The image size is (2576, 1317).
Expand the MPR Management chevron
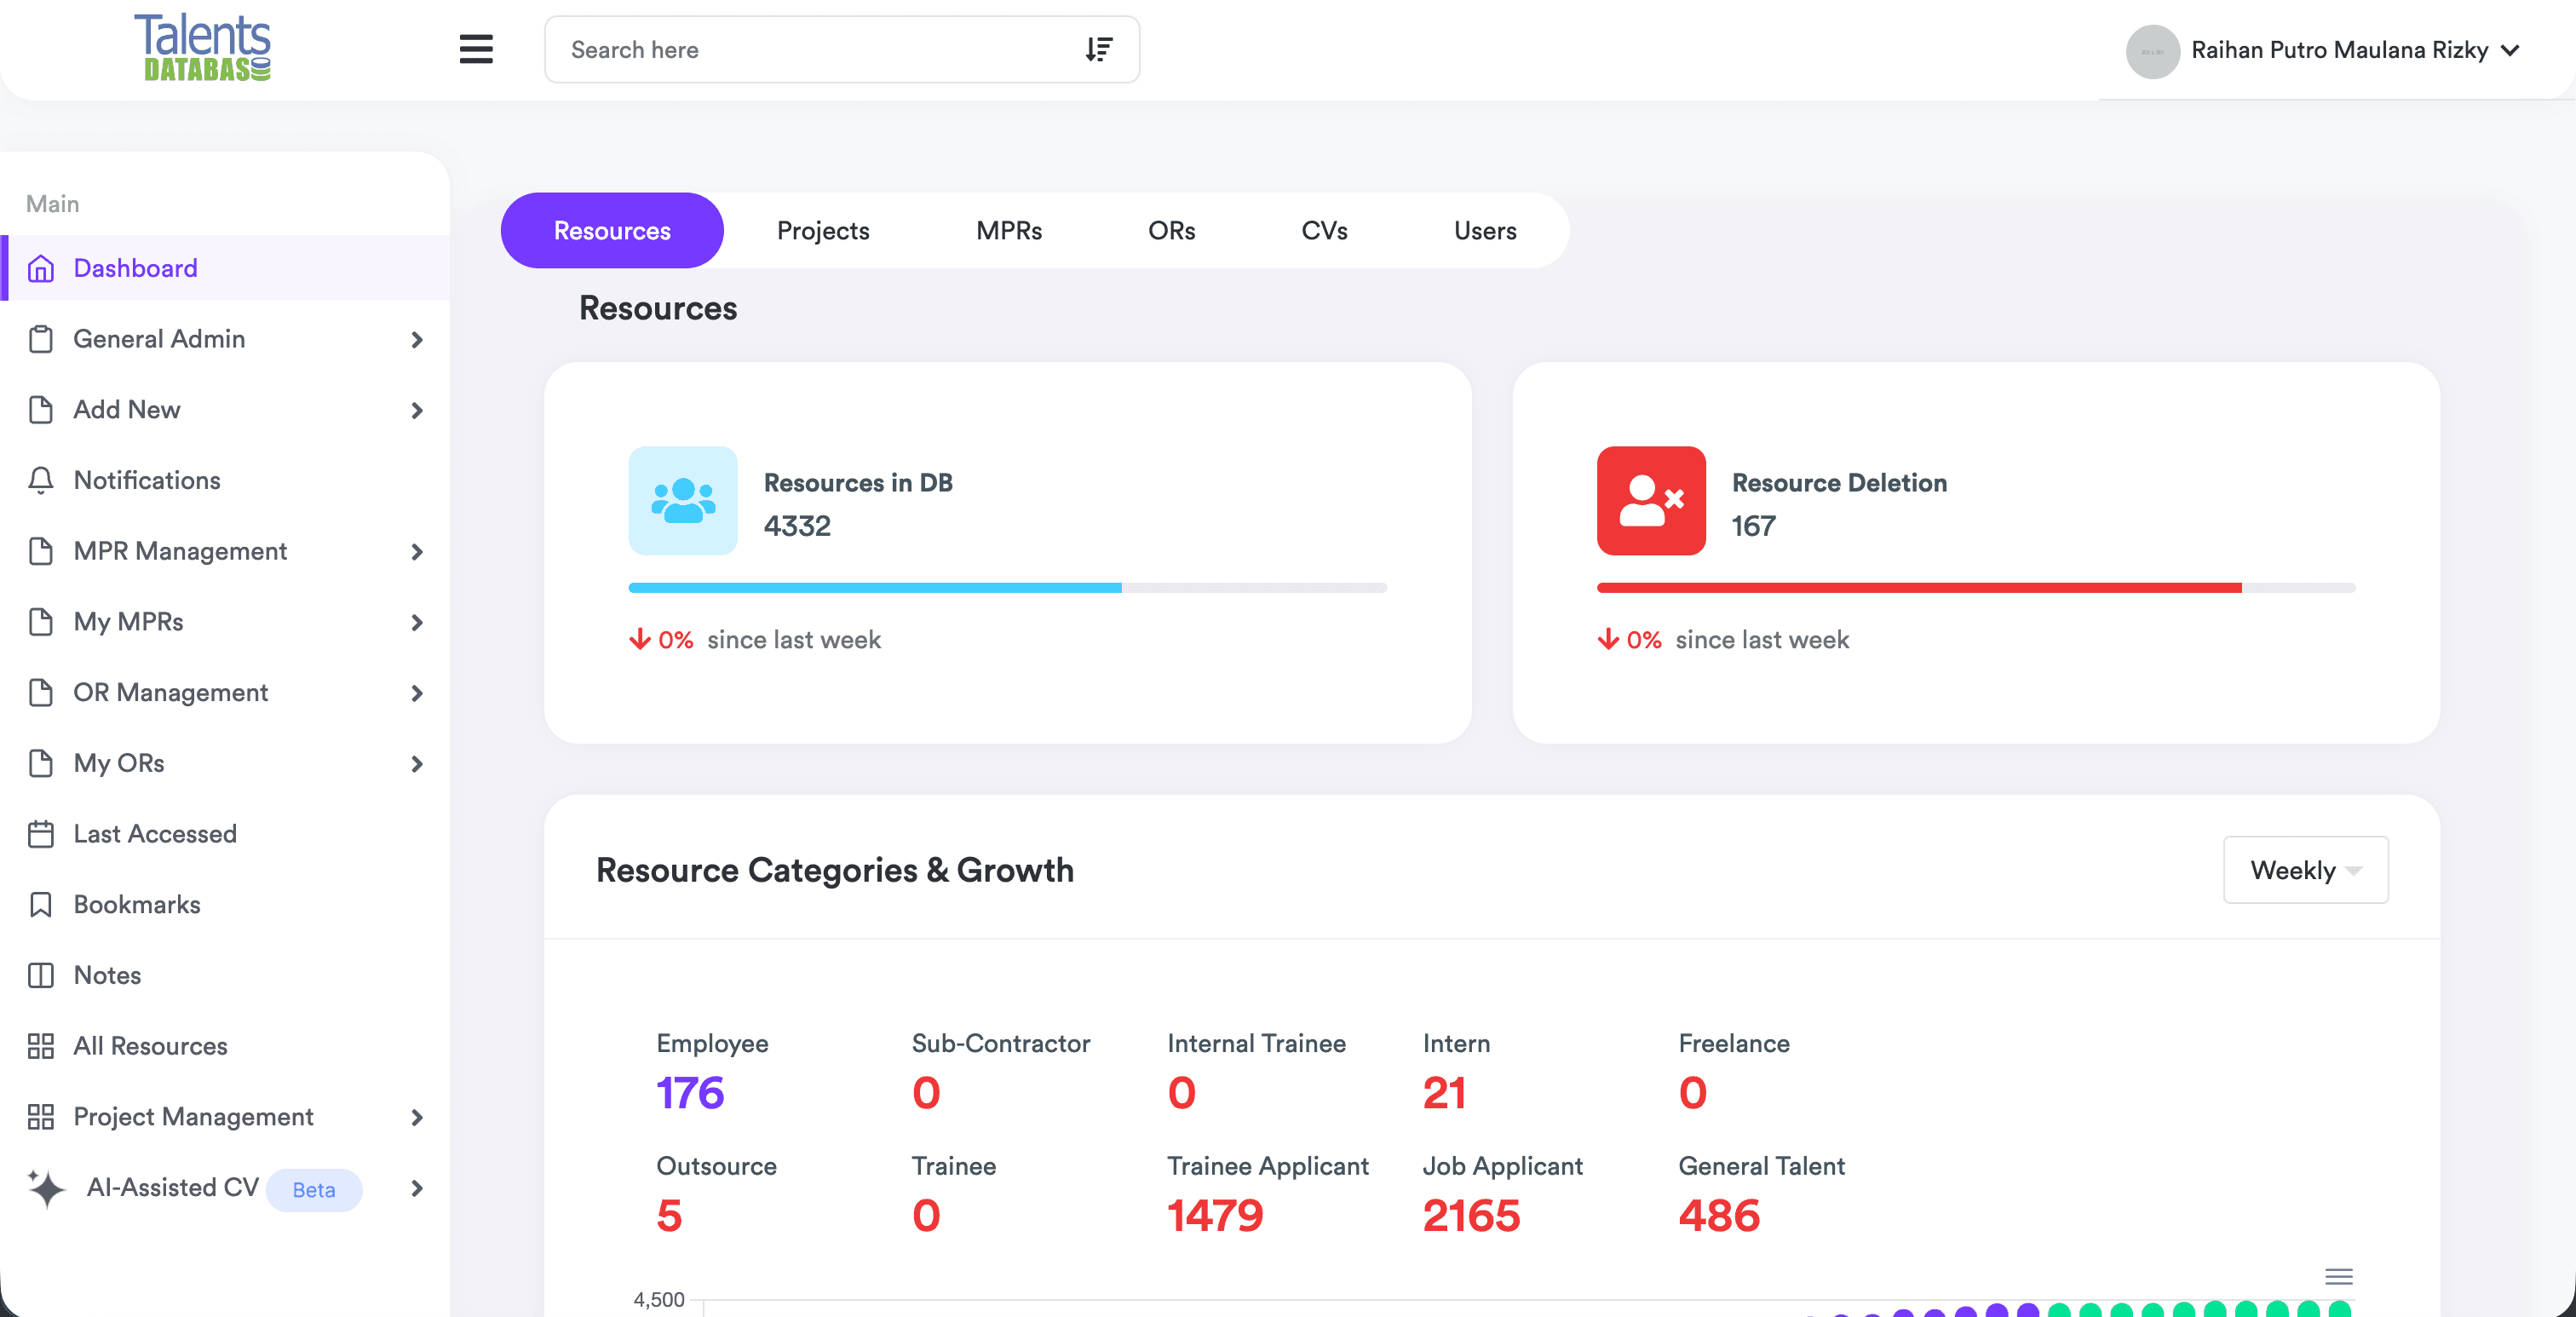(x=417, y=552)
